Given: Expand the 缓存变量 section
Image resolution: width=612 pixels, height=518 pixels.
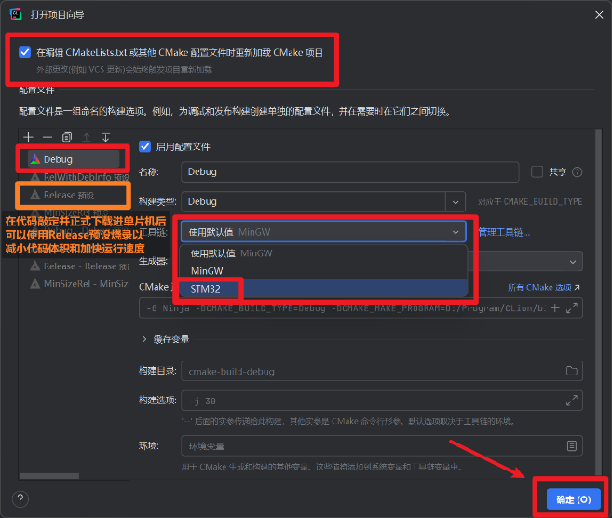Looking at the screenshot, I should [144, 339].
